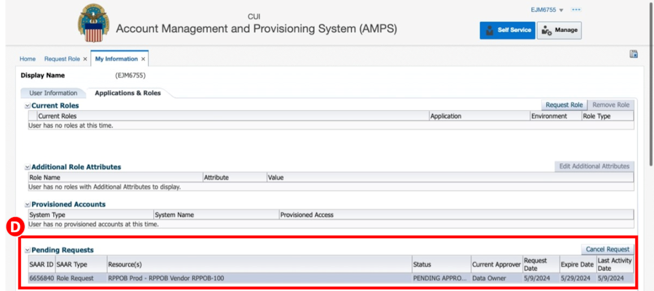Click the Expire Date column header
The image size is (654, 291).
tap(578, 265)
